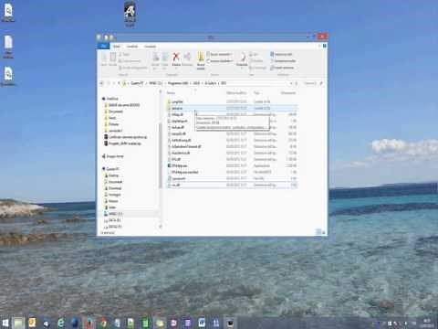Click into the Explorer search field
The height and width of the screenshot is (329, 438).
313,83
